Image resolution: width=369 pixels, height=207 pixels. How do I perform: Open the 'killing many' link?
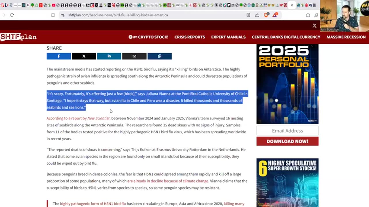234,204
